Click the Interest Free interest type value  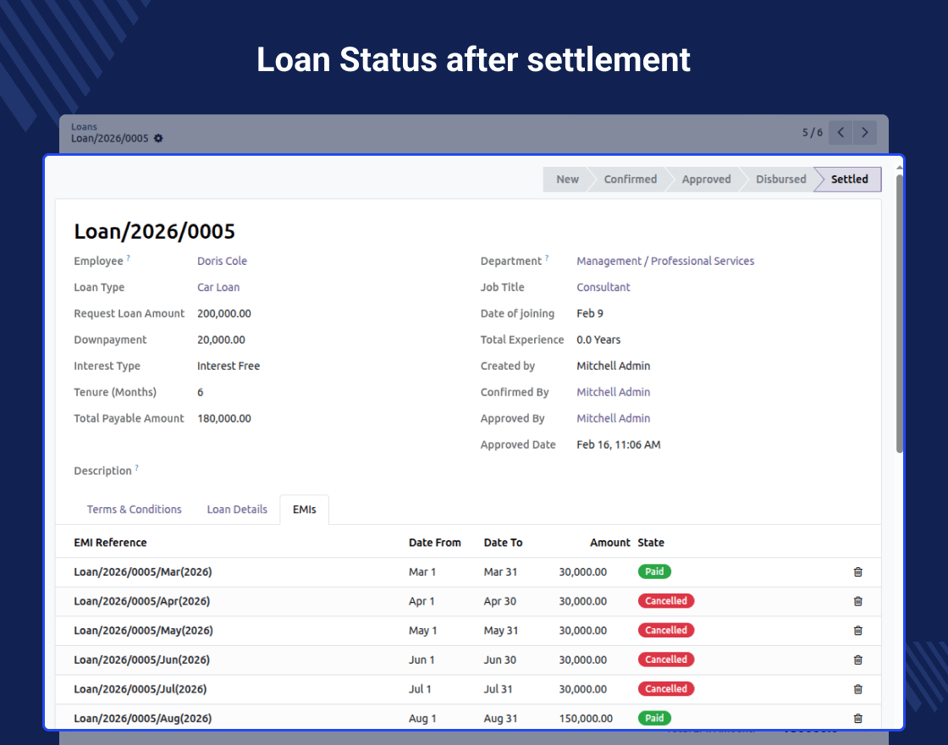tap(228, 366)
